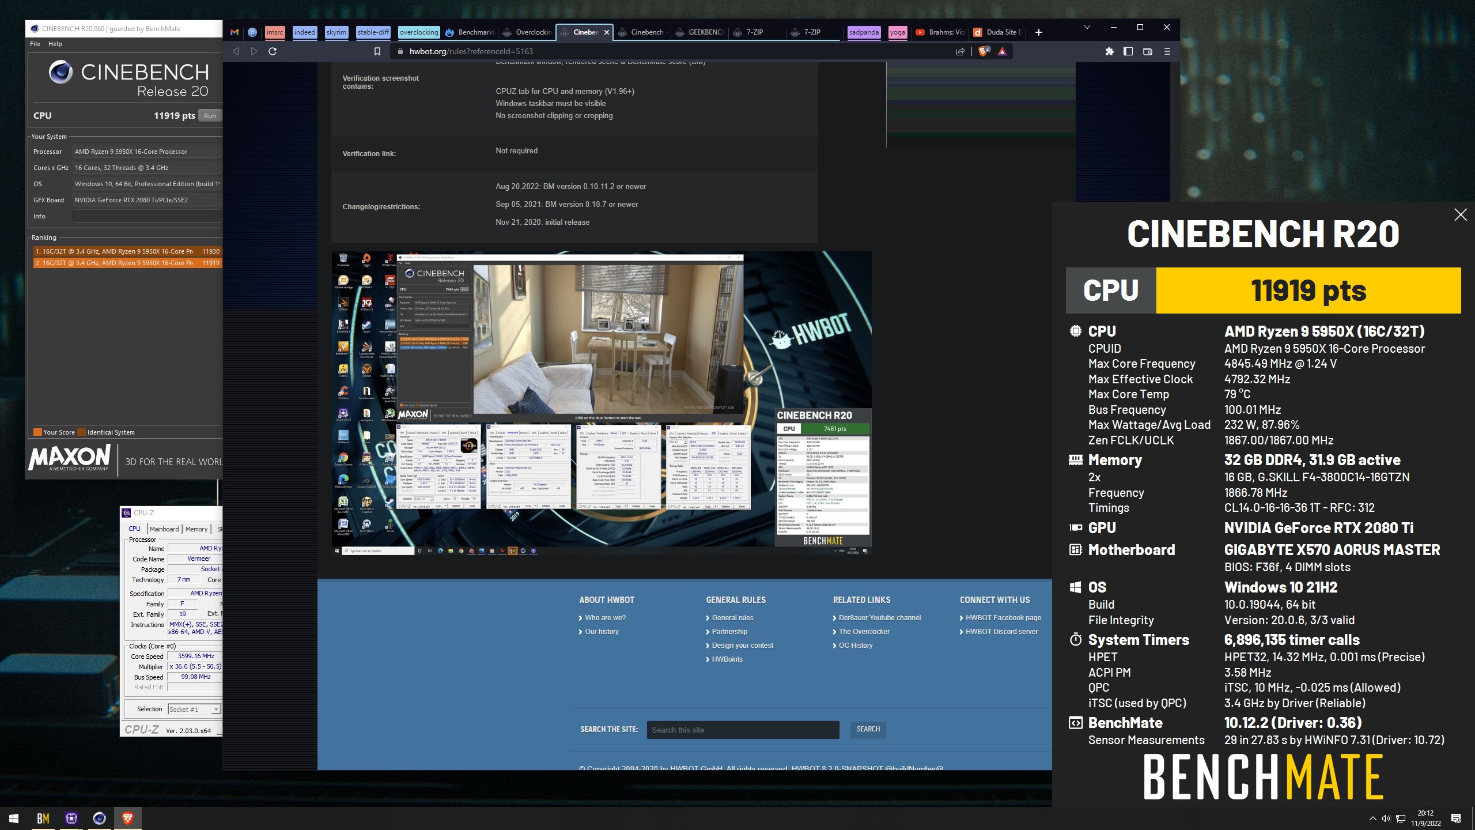The width and height of the screenshot is (1475, 830).
Task: Open BenchMate from the taskbar
Action: click(43, 818)
